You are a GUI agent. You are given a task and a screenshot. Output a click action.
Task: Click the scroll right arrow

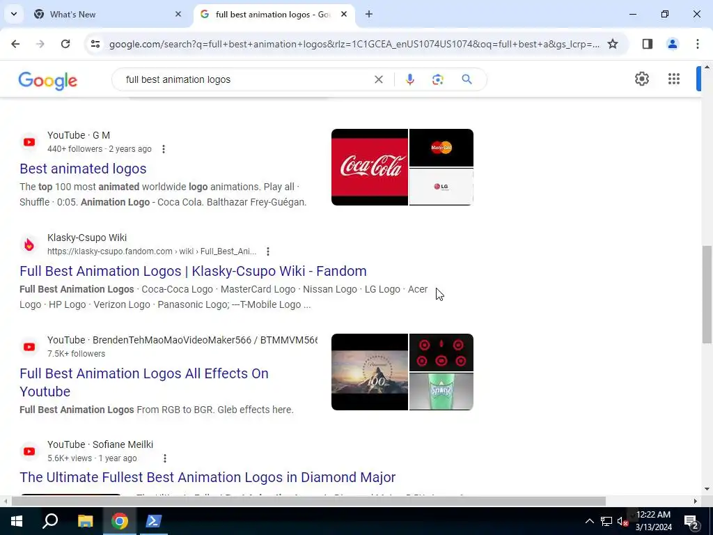[696, 501]
